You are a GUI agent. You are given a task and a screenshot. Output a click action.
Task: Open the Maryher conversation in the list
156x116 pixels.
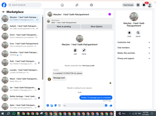tap(21, 18)
